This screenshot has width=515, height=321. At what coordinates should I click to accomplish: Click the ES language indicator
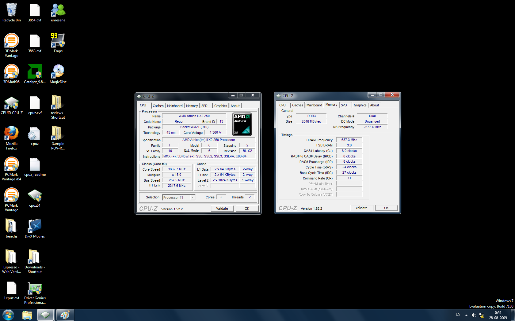tap(458, 314)
